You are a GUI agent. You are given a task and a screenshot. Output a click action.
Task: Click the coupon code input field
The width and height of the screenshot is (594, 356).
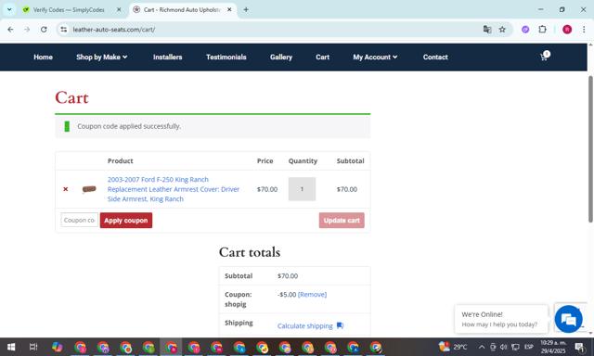pos(80,220)
